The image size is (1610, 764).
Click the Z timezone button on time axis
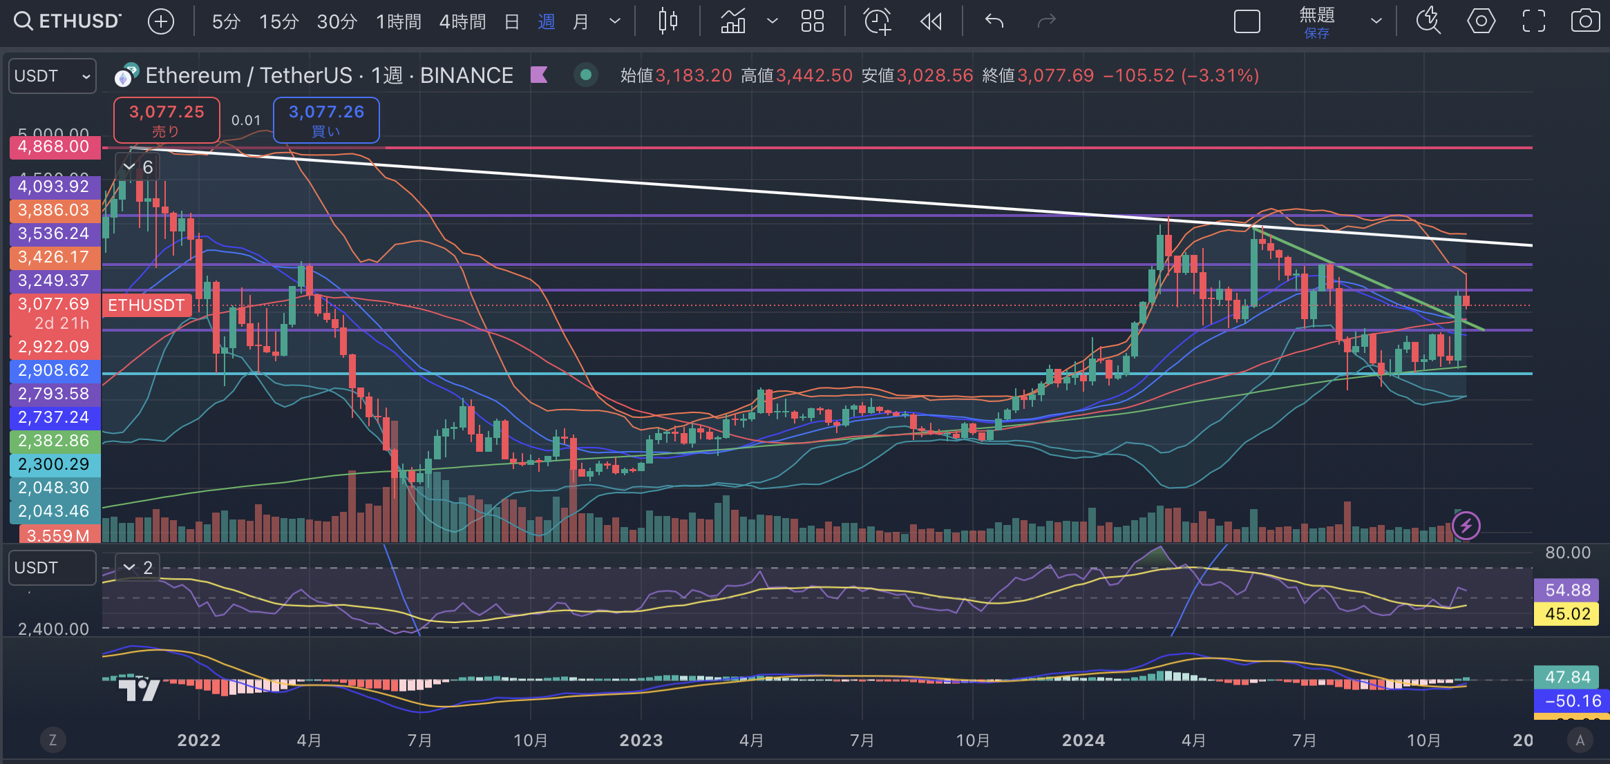pos(53,741)
